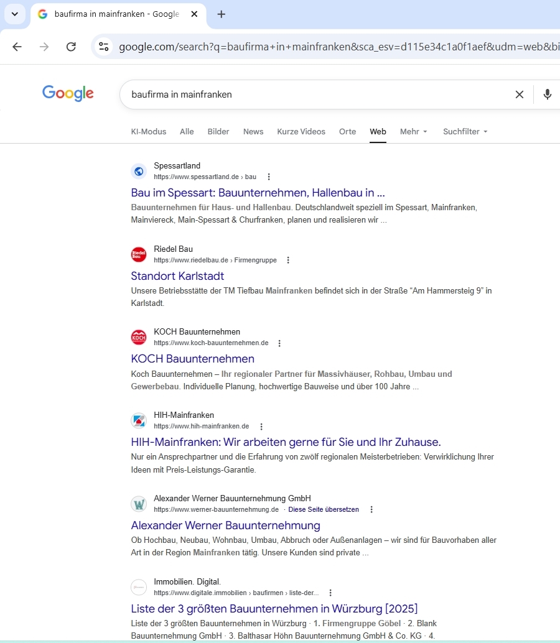The width and height of the screenshot is (560, 643).
Task: Click Diese Seite übersetzen link
Action: (x=324, y=509)
